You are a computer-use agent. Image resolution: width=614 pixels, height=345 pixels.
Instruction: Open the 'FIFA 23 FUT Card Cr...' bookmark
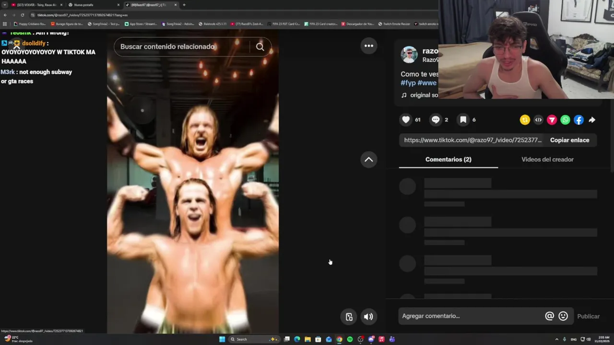coord(283,24)
